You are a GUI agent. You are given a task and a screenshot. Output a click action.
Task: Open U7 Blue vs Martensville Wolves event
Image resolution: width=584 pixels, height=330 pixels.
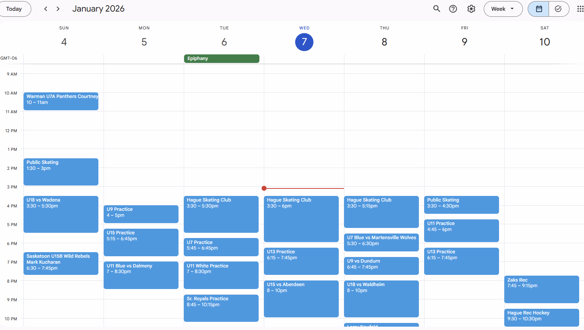click(x=381, y=242)
